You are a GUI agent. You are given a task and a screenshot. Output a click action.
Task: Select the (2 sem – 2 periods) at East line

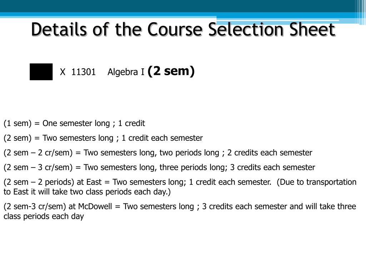(180, 187)
